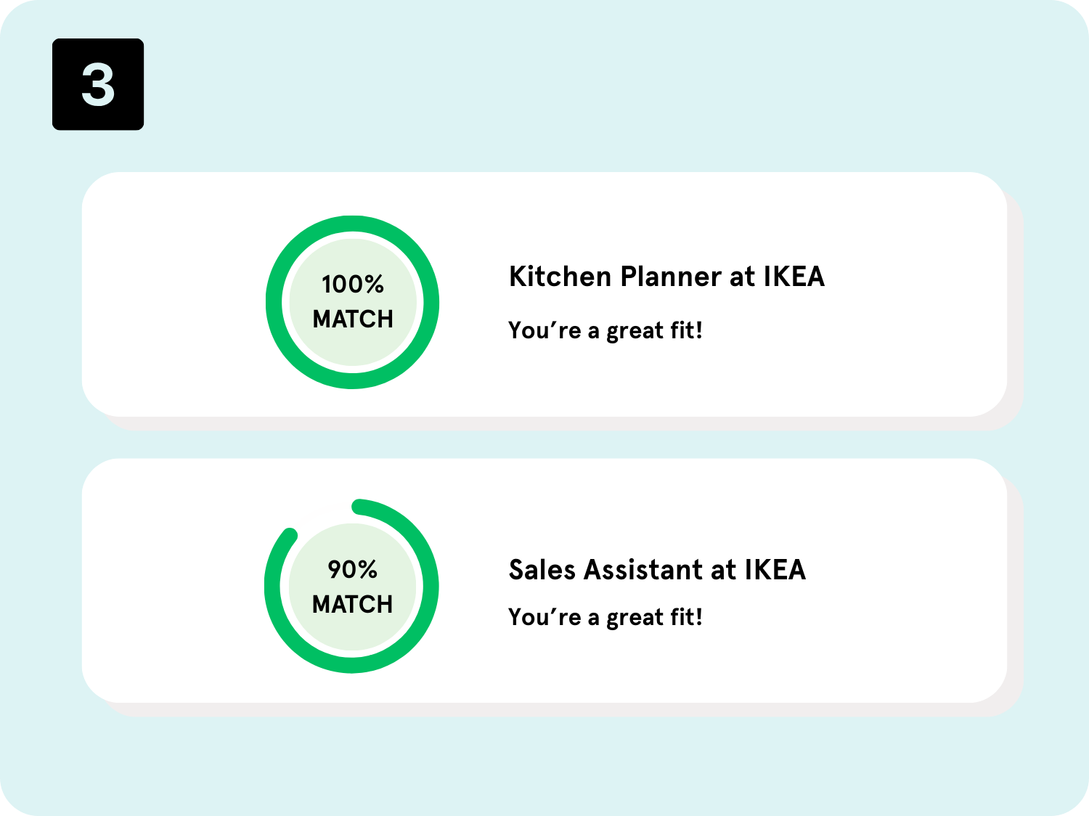
Task: Click the word IKEA in Kitchen Planner title
Action: coord(794,277)
